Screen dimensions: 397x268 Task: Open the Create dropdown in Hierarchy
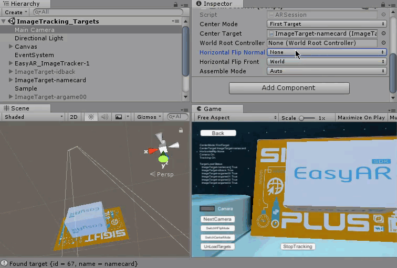coord(16,12)
